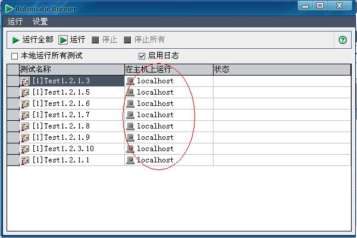Select test icon for [1]Test1.2.1.5
This screenshot has width=357, height=238.
25,92
